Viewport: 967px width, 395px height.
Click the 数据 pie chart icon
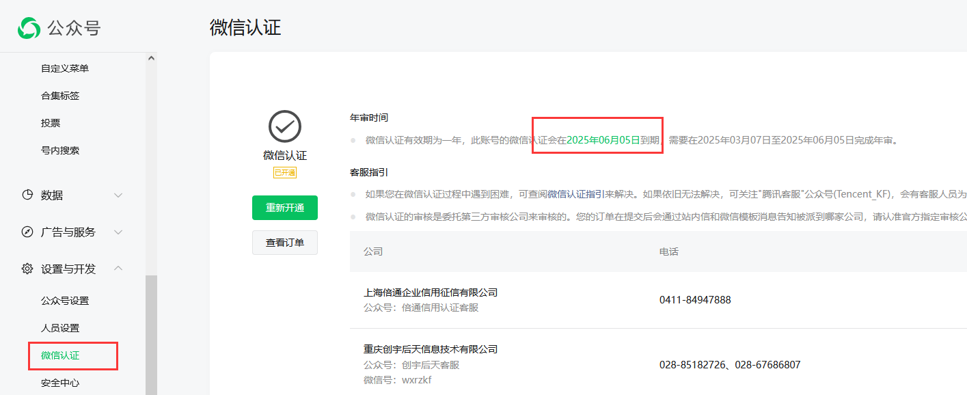27,195
